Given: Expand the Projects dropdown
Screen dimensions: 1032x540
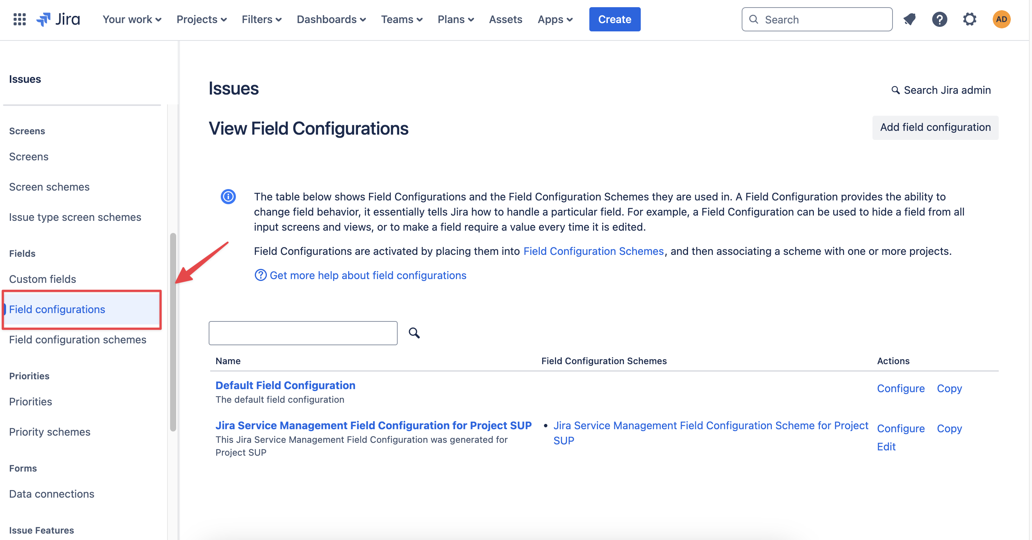Looking at the screenshot, I should click(x=201, y=19).
